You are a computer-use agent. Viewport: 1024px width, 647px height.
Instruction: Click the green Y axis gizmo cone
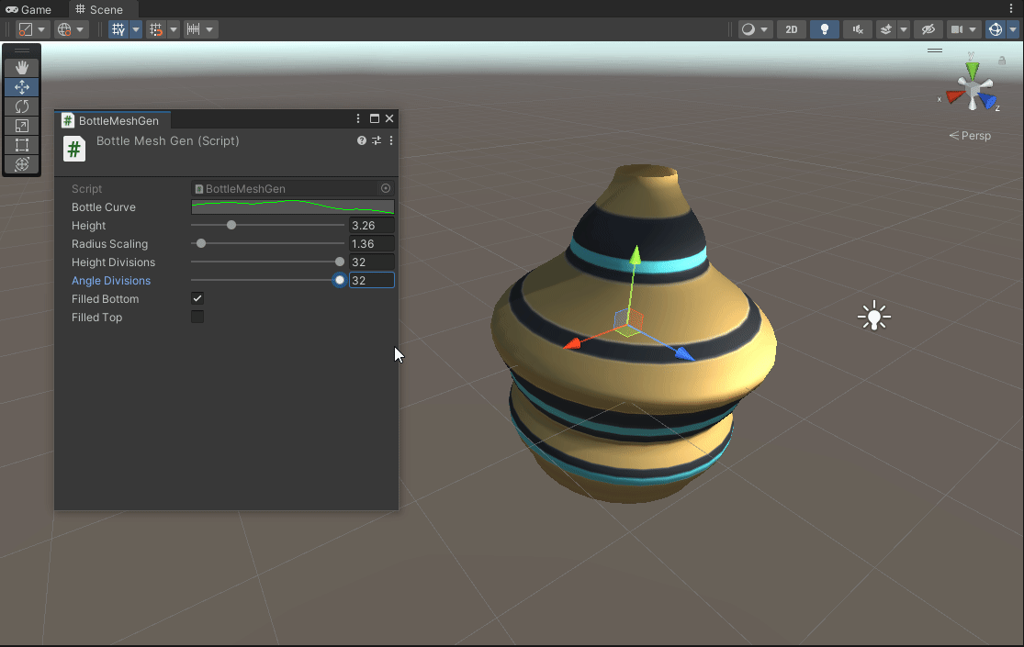point(973,71)
